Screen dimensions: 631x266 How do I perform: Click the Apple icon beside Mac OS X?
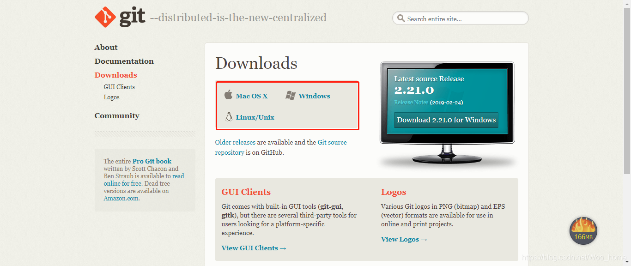click(228, 95)
